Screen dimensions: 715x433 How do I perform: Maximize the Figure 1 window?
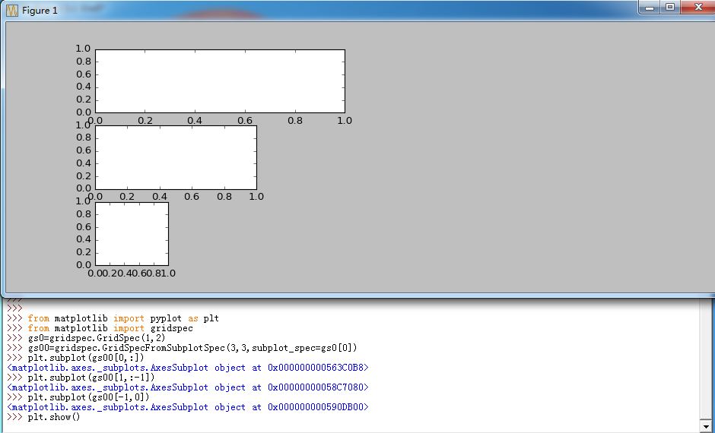[670, 7]
